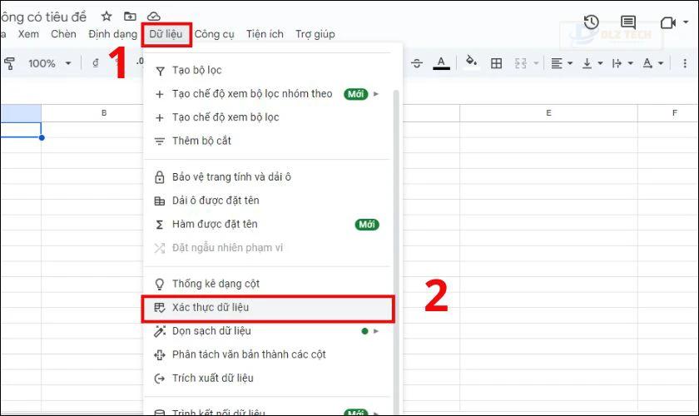Viewport: 699px width, 416px height.
Task: Choose Hàm được đặt tên
Action: 268,225
